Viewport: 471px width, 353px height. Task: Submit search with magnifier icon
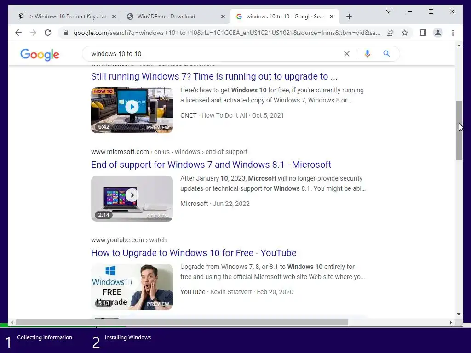coord(386,54)
